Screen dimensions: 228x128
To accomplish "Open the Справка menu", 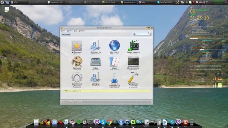I will [82, 31].
